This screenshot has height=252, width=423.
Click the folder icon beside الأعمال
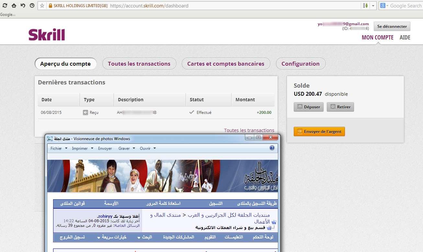click(274, 222)
